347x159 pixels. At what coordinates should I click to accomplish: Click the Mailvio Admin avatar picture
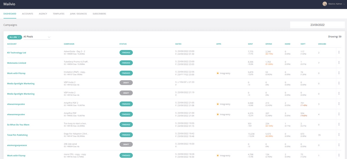point(325,4)
